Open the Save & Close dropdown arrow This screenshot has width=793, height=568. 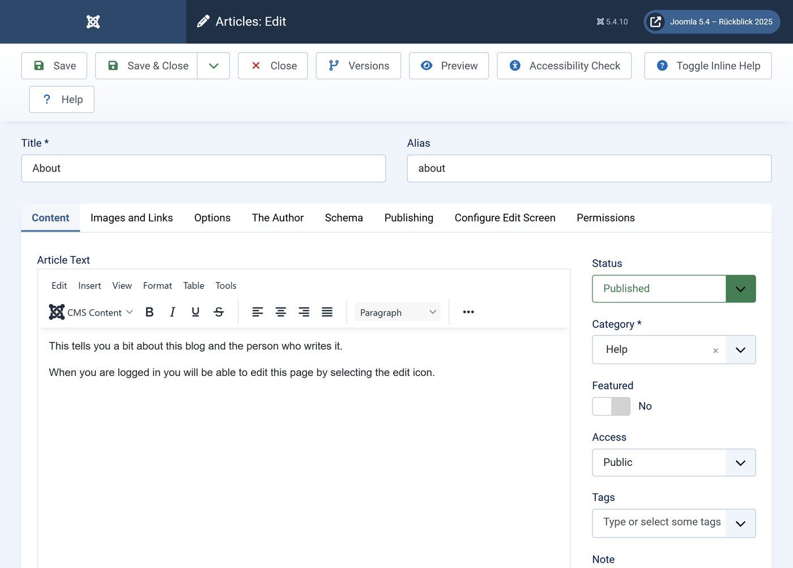tap(214, 66)
